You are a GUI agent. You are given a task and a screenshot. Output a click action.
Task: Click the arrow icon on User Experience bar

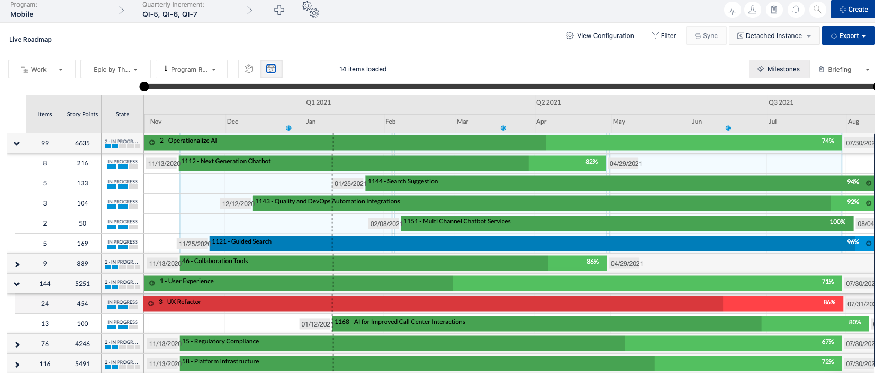(x=152, y=283)
